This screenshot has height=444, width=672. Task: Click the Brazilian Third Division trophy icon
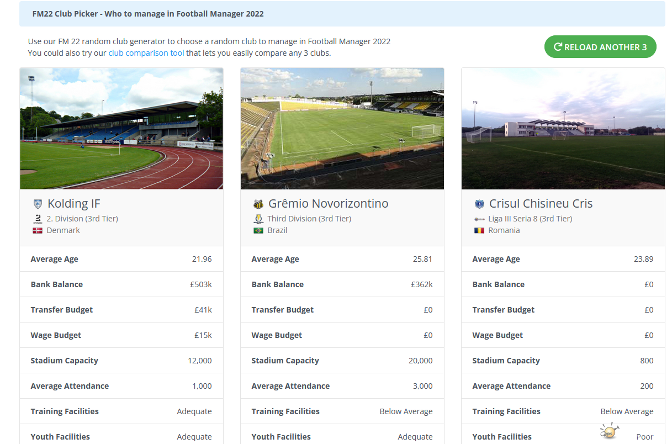(x=258, y=219)
